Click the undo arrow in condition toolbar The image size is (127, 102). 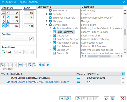point(20,65)
